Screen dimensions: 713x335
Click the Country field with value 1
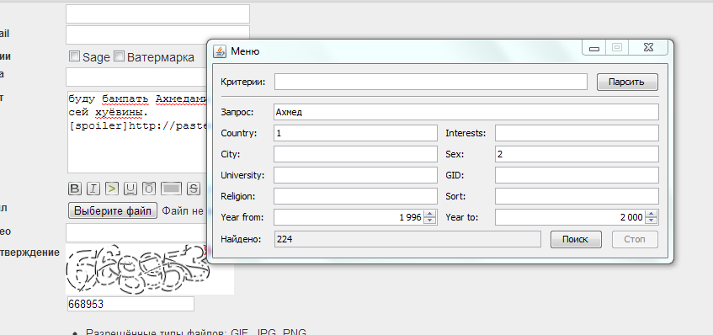pyautogui.click(x=355, y=133)
